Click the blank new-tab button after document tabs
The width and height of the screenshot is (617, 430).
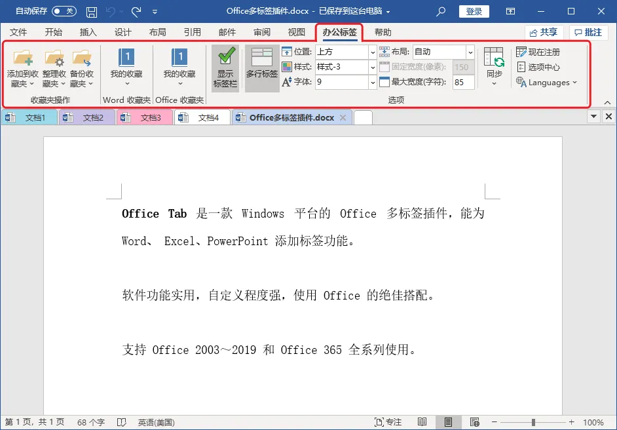pyautogui.click(x=363, y=117)
